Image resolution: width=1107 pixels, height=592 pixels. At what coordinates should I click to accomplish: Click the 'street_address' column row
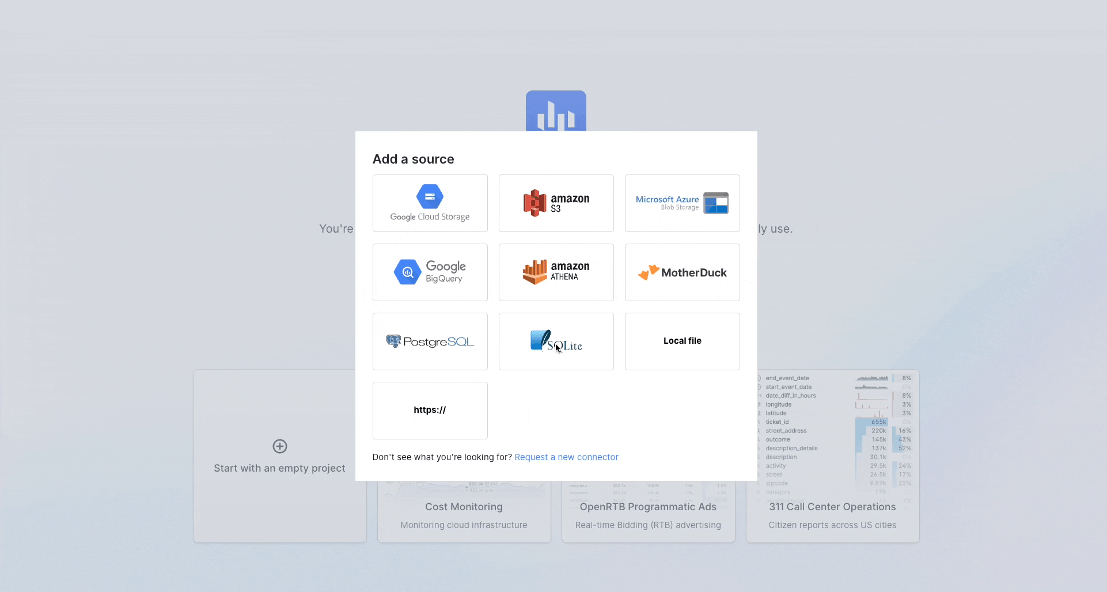pos(835,431)
